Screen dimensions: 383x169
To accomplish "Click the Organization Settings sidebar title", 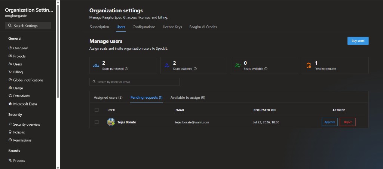I will [29, 10].
